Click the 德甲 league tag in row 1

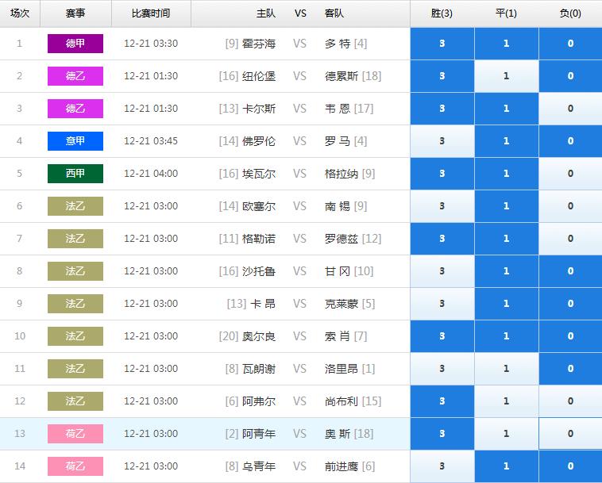point(75,44)
